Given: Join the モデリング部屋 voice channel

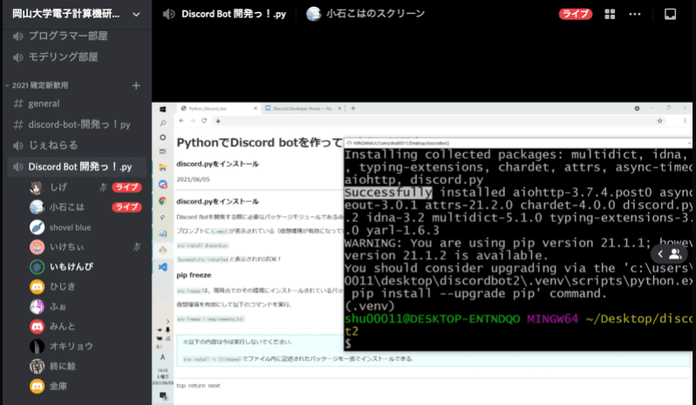Looking at the screenshot, I should (x=63, y=57).
